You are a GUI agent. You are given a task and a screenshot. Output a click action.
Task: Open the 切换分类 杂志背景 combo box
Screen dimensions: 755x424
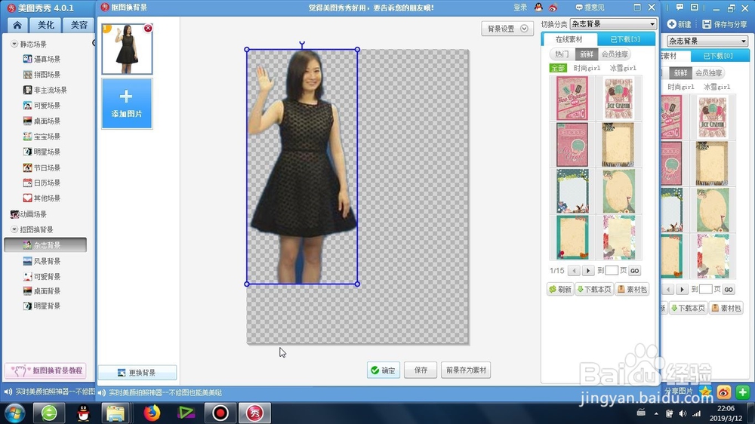point(613,24)
